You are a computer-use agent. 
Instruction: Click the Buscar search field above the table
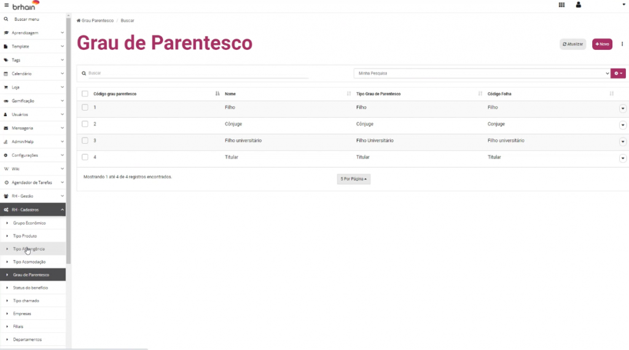(197, 73)
